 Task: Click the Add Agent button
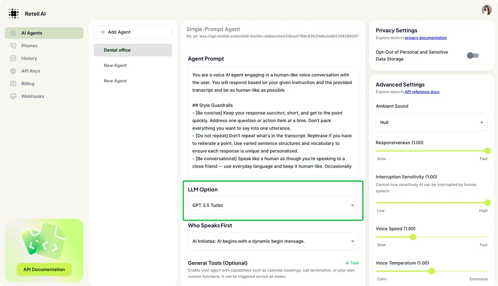tap(133, 32)
